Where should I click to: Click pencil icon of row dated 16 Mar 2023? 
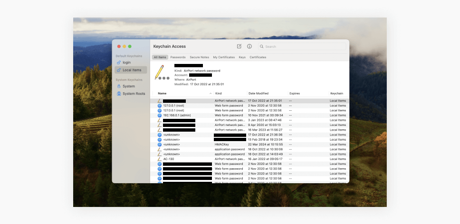(160, 130)
